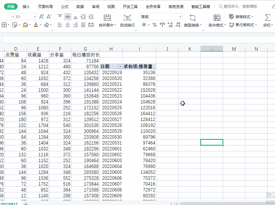
Task: Click the decrease font size icon
Action: 49,17
